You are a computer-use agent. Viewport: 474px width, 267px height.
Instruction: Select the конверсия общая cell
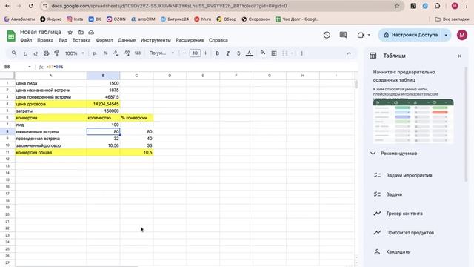[51, 152]
